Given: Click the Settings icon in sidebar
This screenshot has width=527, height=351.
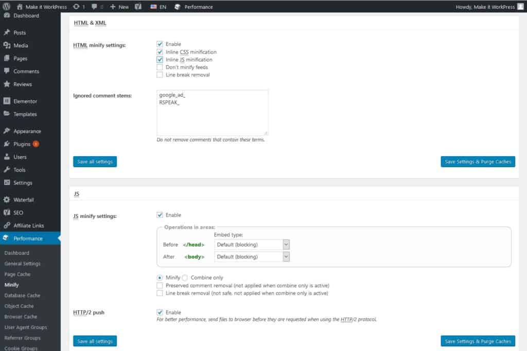Looking at the screenshot, I should click(7, 182).
